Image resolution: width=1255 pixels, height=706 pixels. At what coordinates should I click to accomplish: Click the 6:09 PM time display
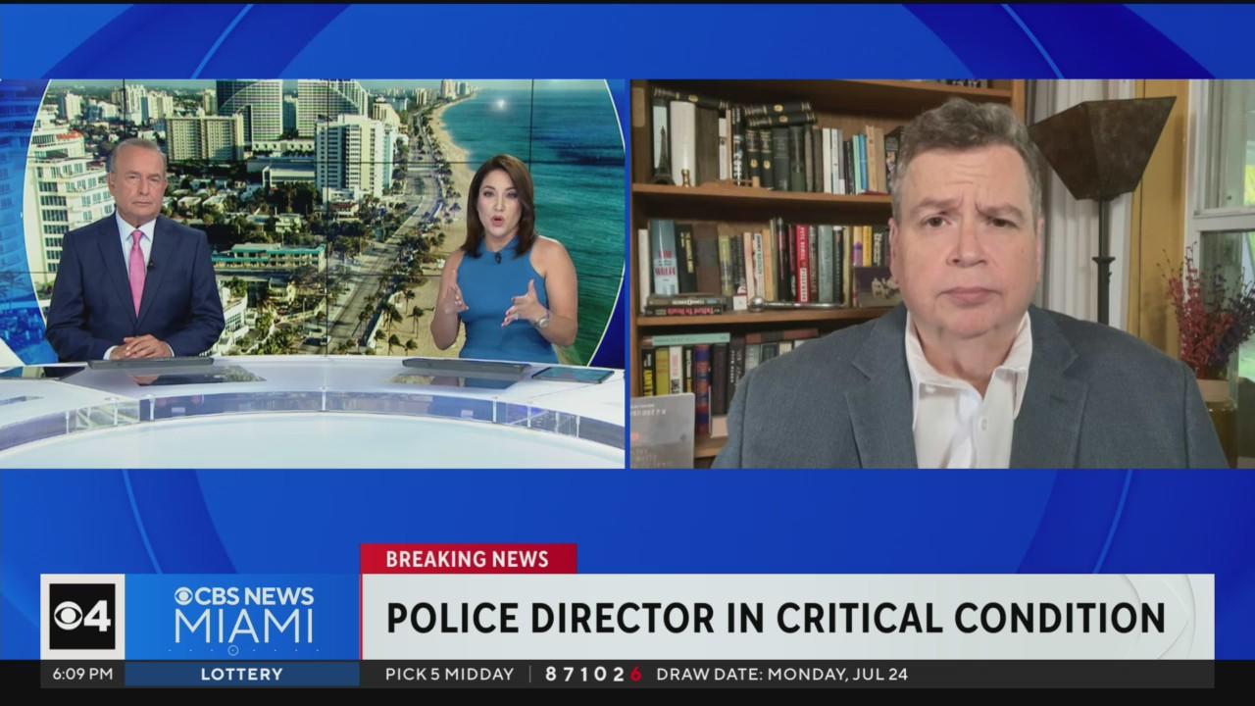(77, 675)
